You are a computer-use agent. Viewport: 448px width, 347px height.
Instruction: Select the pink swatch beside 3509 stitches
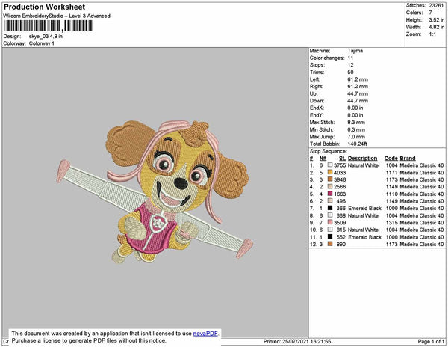point(330,222)
